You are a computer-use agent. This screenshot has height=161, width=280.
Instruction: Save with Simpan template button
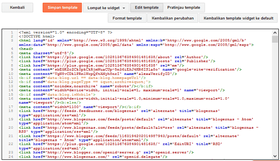pos(62,7)
